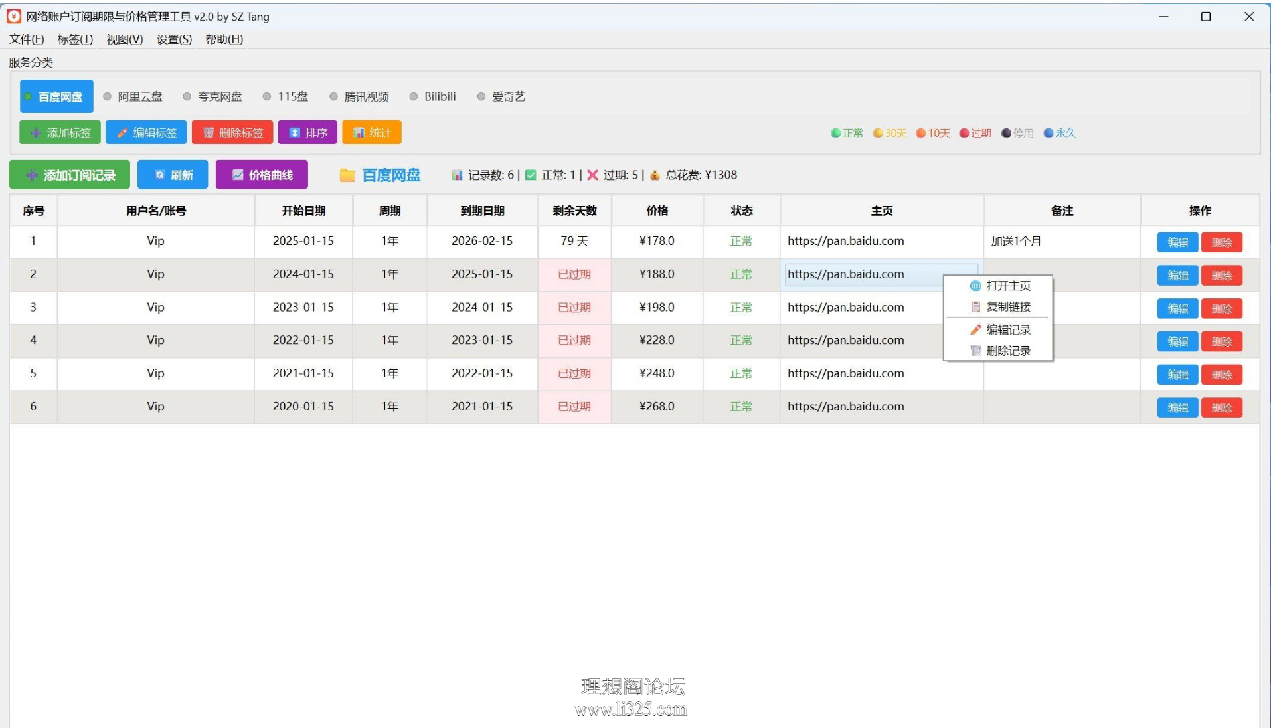The height and width of the screenshot is (728, 1271).
Task: Click the green check icon beside 正常: 1
Action: coord(531,175)
